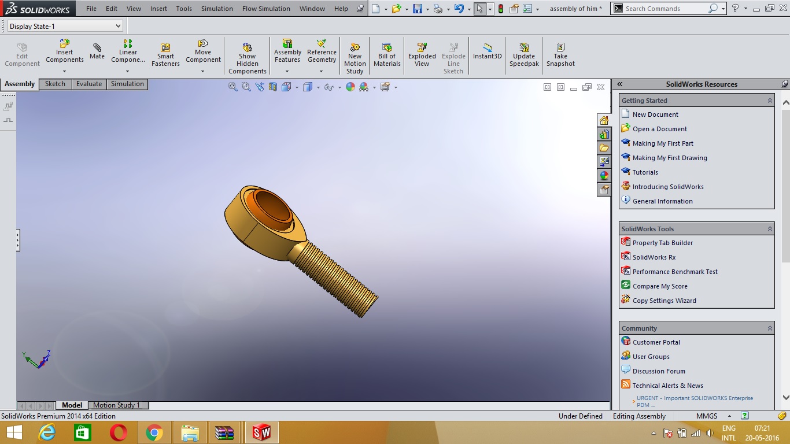Click the Apply Scene icon
Image resolution: width=790 pixels, height=444 pixels.
point(364,87)
